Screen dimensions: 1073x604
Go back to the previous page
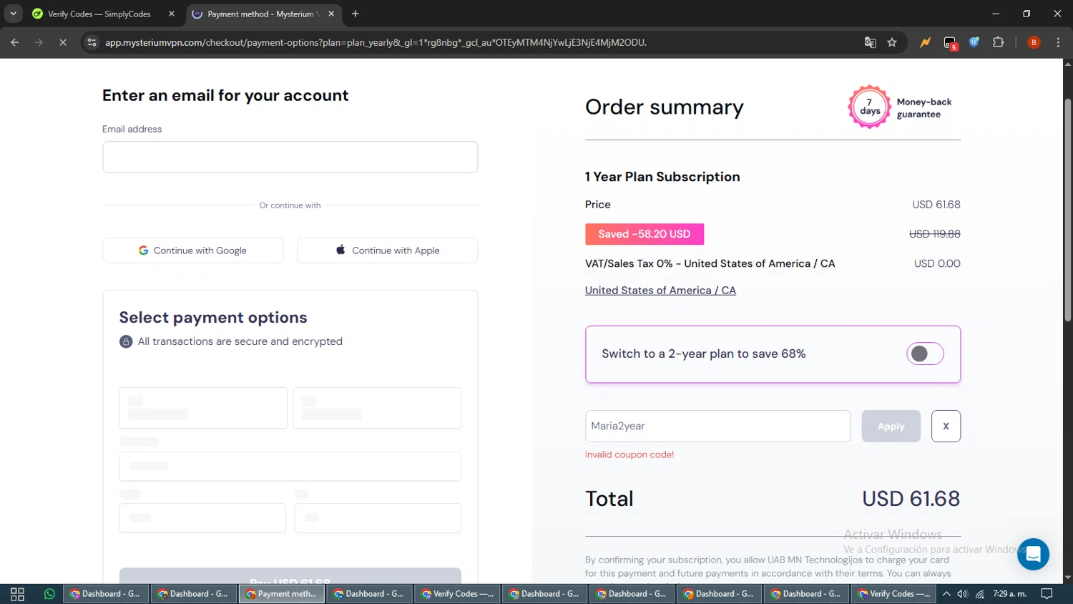pos(15,42)
